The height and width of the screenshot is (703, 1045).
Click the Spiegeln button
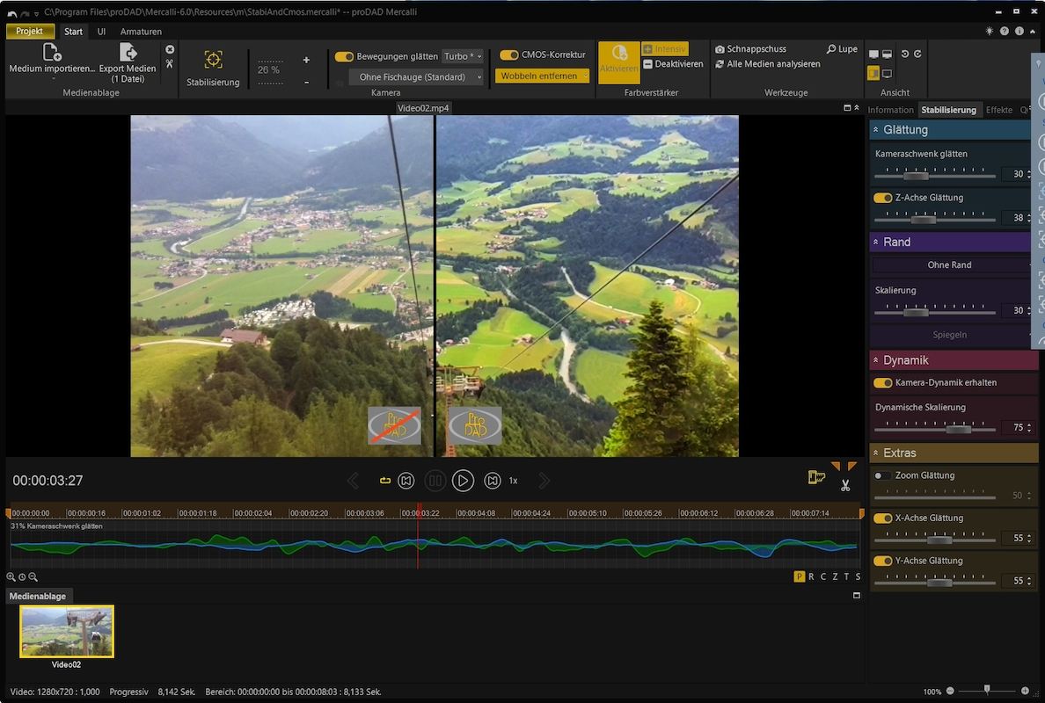[x=949, y=335]
